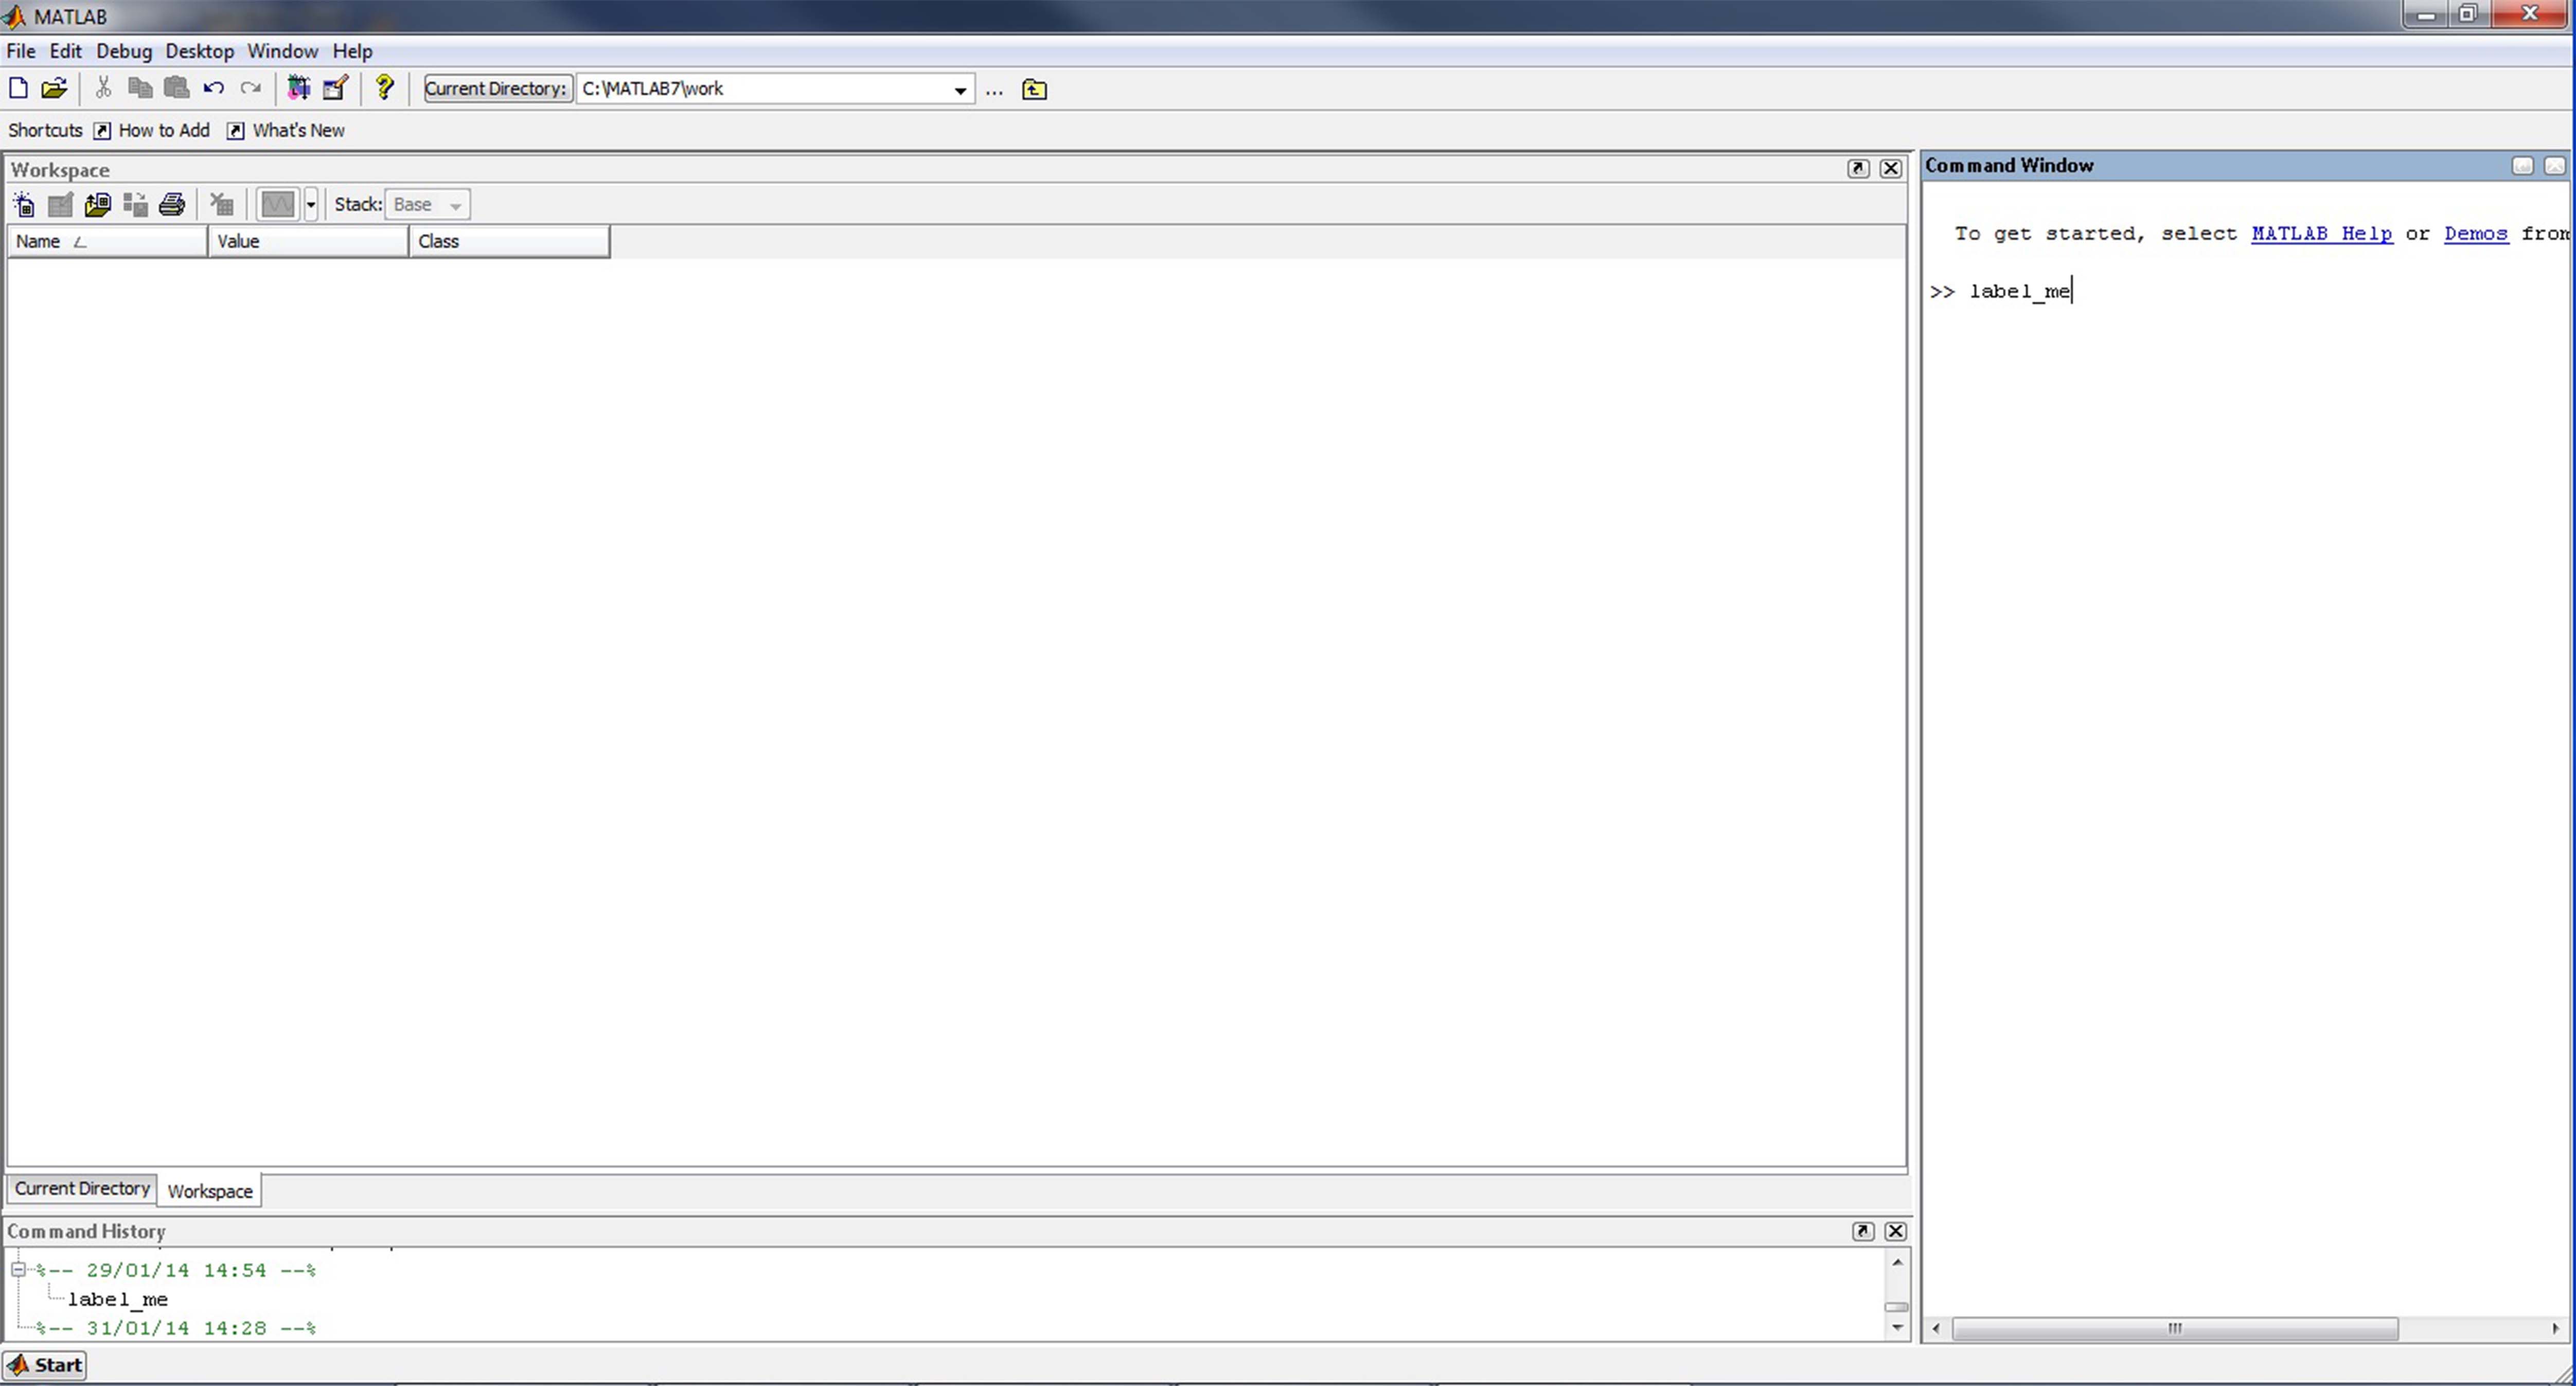Go up one directory level
Image resolution: width=2576 pixels, height=1386 pixels.
point(1034,90)
